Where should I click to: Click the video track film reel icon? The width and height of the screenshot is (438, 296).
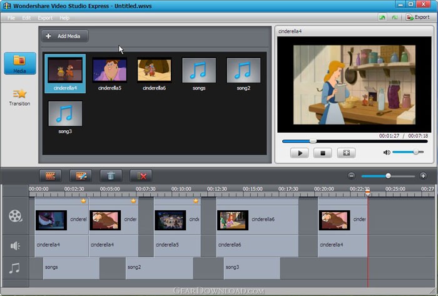[x=15, y=216]
